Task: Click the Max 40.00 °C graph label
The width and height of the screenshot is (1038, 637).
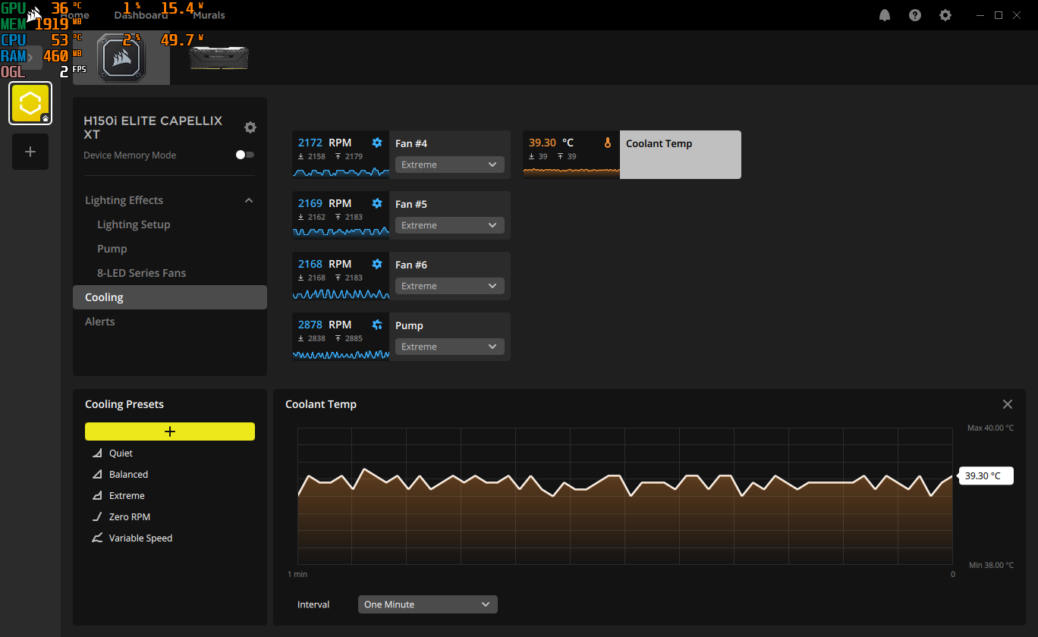Action: (990, 428)
